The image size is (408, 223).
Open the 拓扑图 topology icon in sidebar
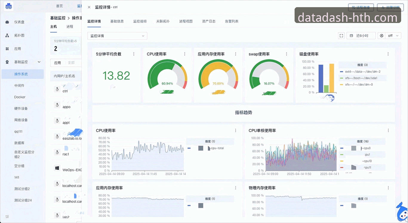(x=7, y=36)
